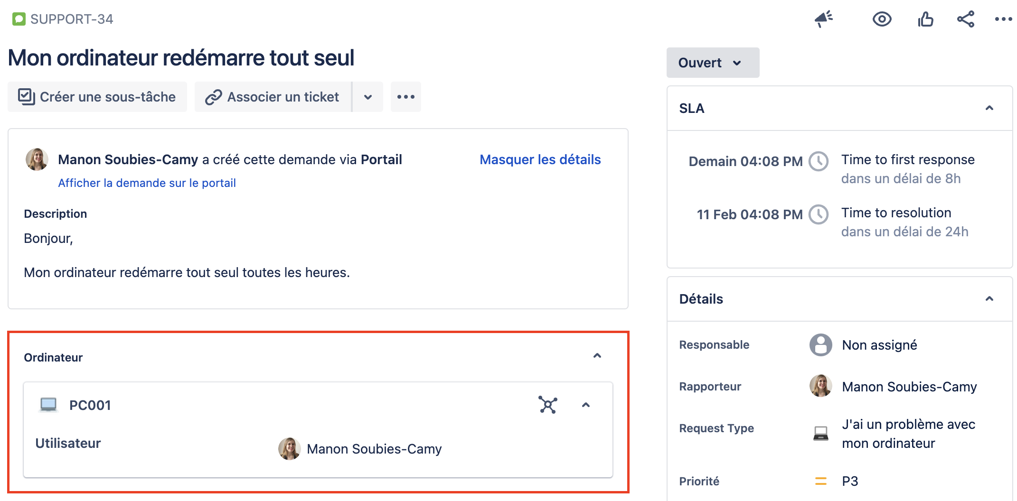The width and height of the screenshot is (1017, 501).
Task: Collapse the PC001 object card
Action: click(586, 405)
